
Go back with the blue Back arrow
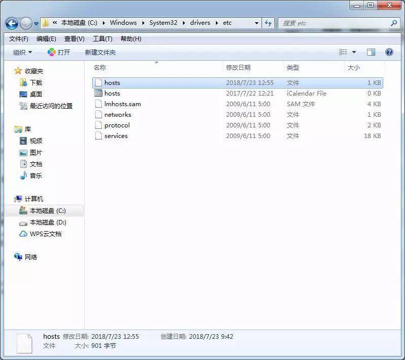point(12,23)
